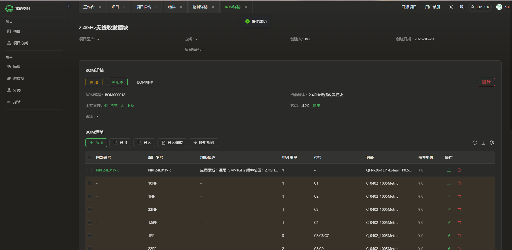This screenshot has width=512, height=250.
Task: Tick the checkbox for the 1NF row
Action: (x=90, y=196)
